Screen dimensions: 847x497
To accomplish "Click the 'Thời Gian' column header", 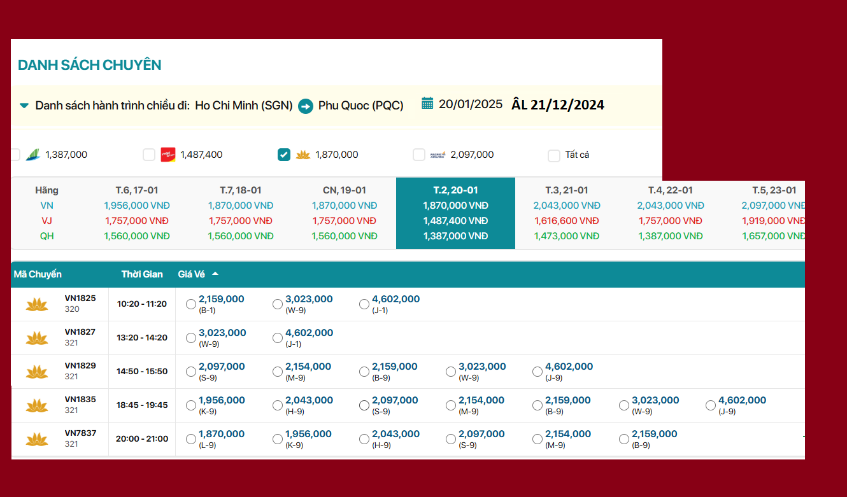I will coord(142,274).
